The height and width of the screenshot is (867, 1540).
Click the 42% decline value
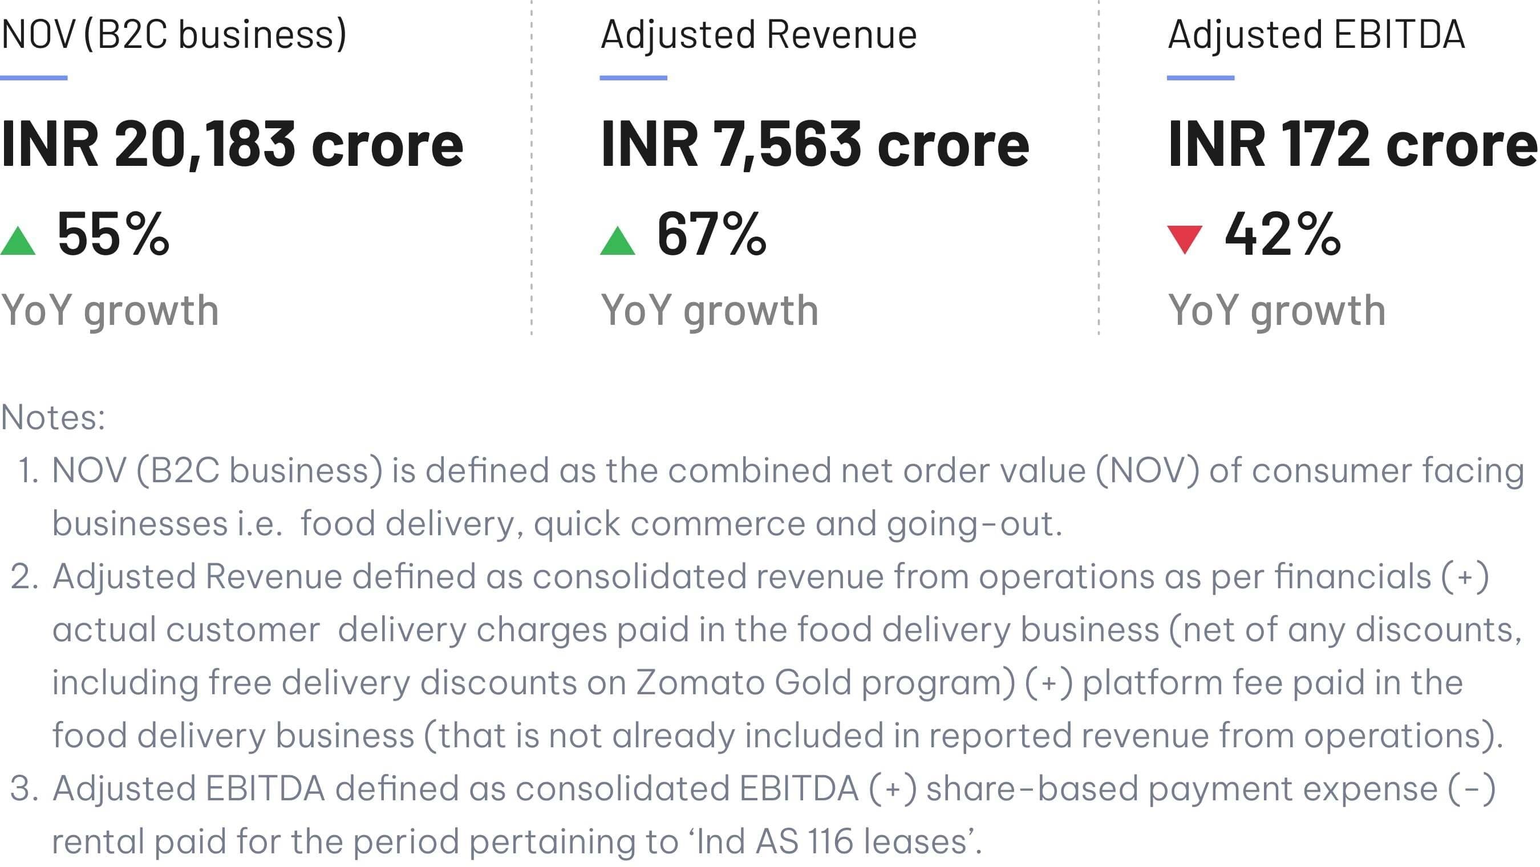(x=1282, y=234)
